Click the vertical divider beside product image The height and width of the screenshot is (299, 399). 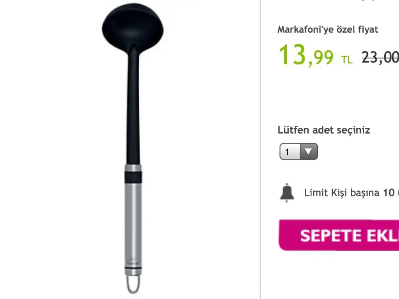pos(260,149)
